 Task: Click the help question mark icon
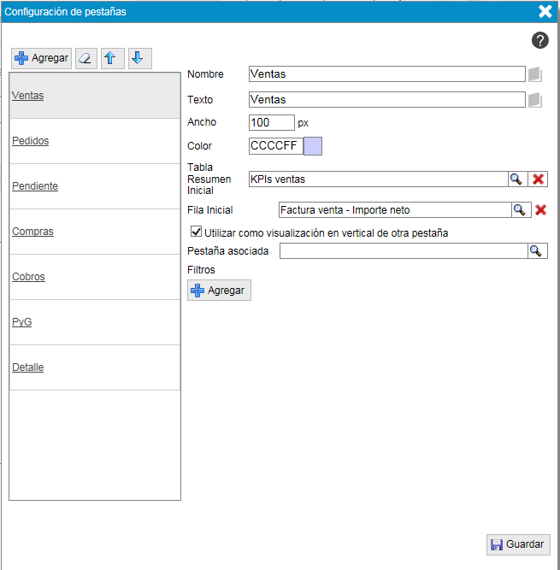[x=540, y=40]
